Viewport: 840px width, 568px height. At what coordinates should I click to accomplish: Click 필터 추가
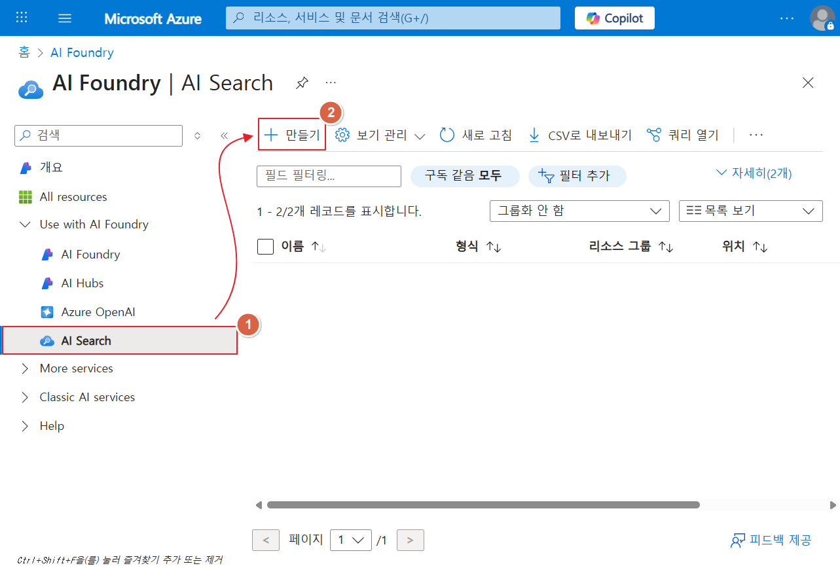click(x=577, y=176)
